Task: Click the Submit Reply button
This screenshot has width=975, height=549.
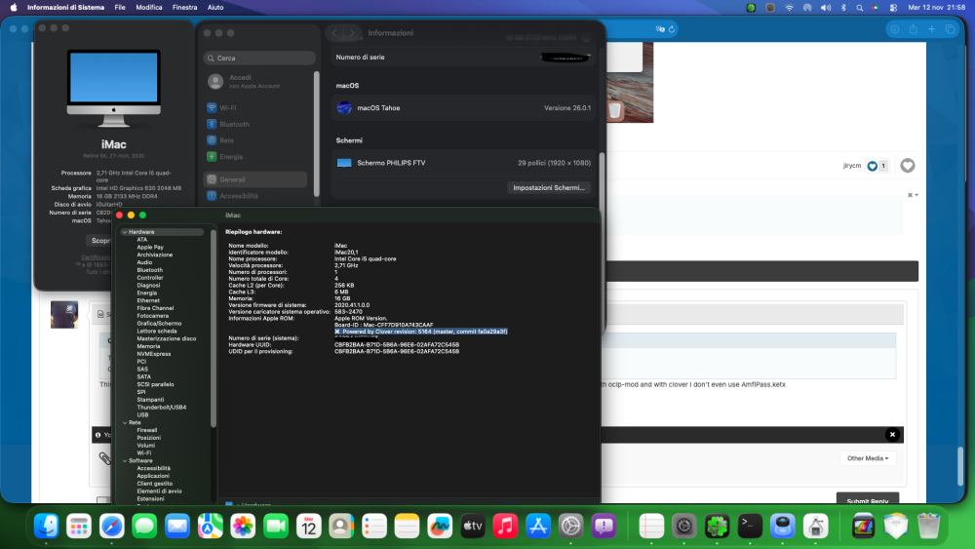Action: pyautogui.click(x=868, y=499)
